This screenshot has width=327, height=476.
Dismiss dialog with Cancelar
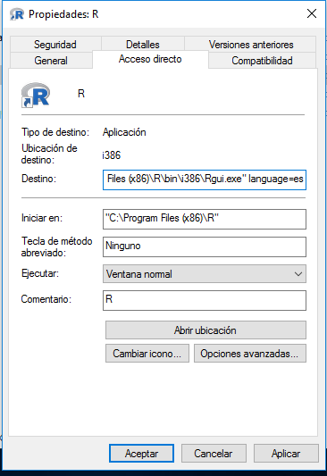pos(214,454)
